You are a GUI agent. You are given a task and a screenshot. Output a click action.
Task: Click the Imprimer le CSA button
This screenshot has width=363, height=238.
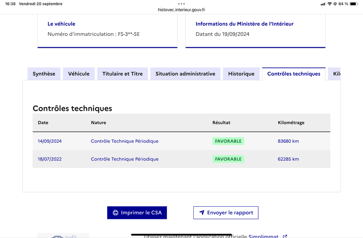tap(137, 213)
